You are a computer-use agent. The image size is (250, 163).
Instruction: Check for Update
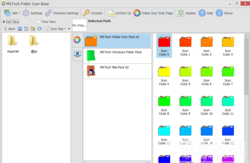(186, 13)
